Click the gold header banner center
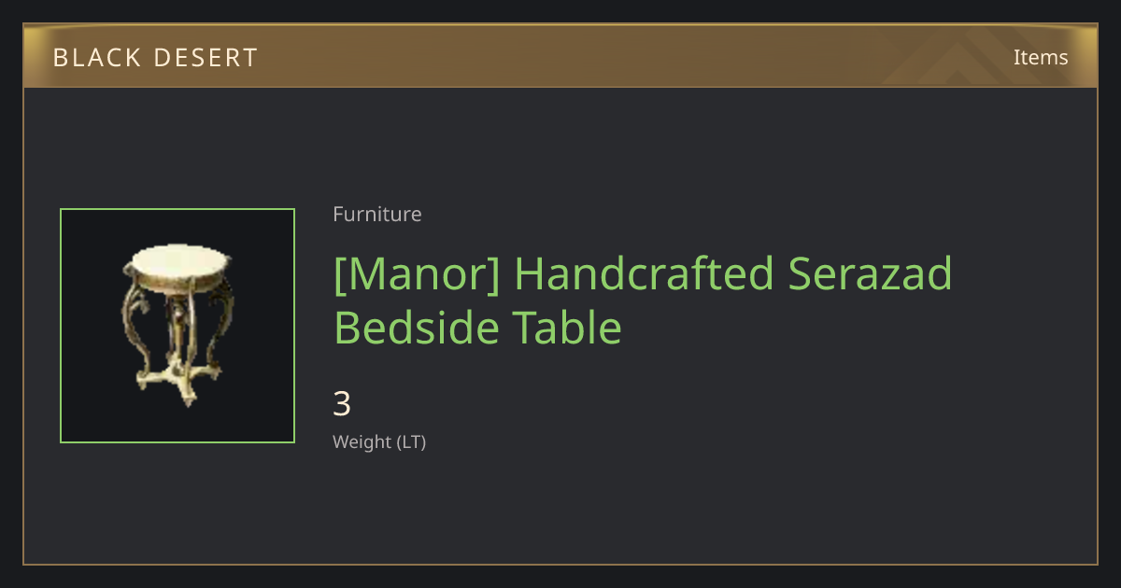 click(560, 56)
